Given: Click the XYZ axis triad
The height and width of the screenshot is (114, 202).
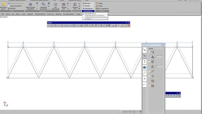Looking at the screenshot, I should 6,104.
